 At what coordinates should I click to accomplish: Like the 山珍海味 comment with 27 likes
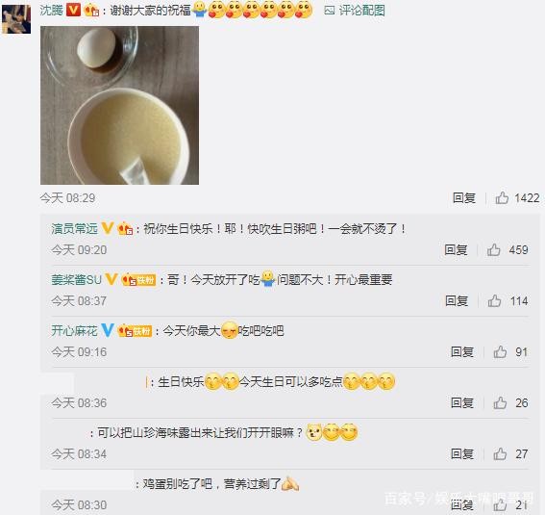tap(500, 453)
